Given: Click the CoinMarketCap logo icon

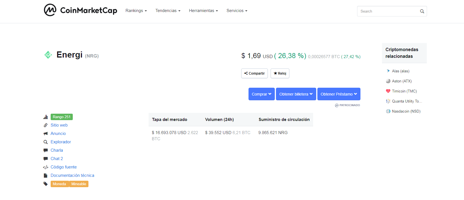Looking at the screenshot, I should [50, 10].
